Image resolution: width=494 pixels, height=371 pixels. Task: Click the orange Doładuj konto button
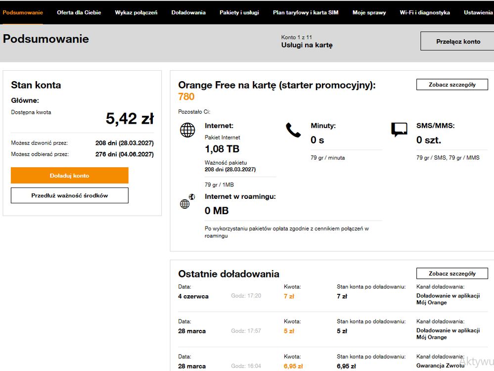70,176
